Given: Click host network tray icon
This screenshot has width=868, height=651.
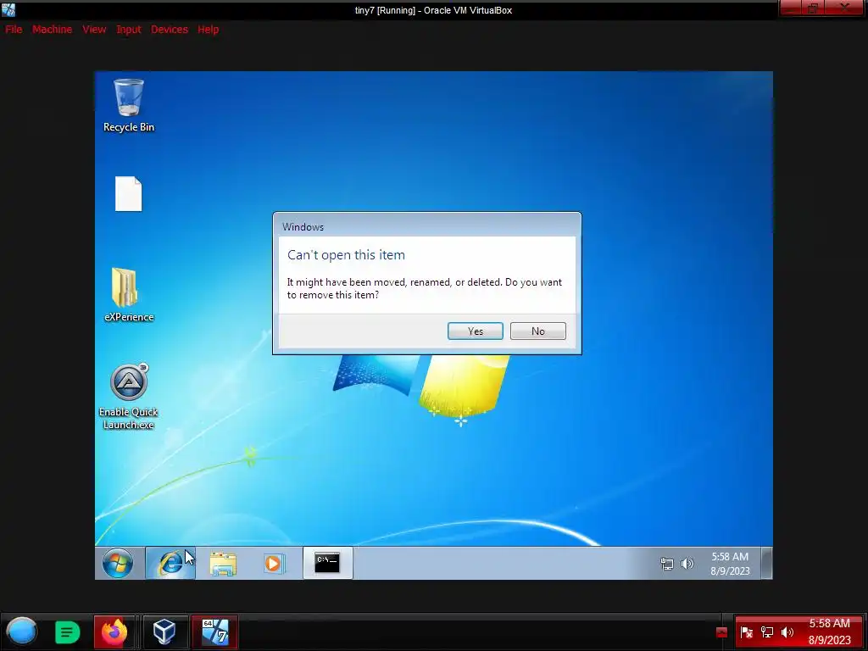Looking at the screenshot, I should point(766,632).
